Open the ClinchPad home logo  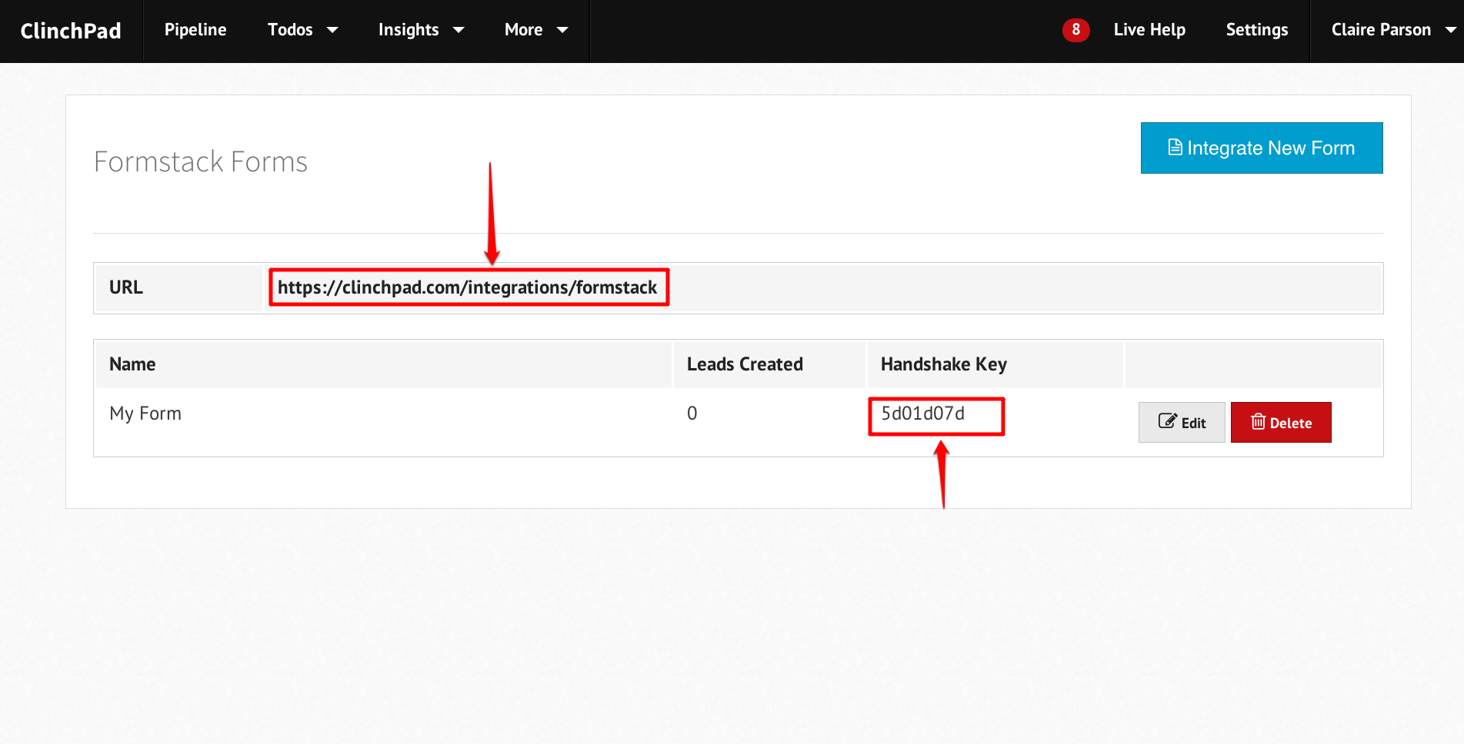pyautogui.click(x=71, y=31)
